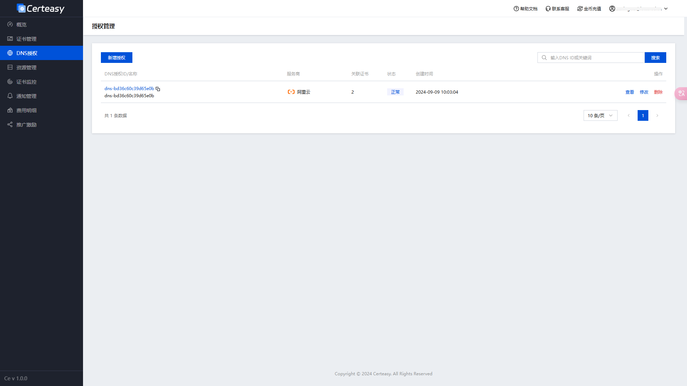Copy DNS ID with copy icon
This screenshot has width=687, height=386.
158,89
